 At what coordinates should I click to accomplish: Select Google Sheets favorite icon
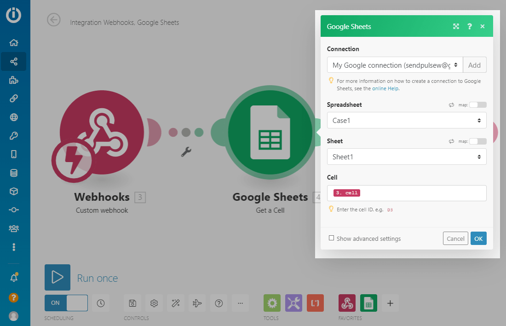click(368, 303)
